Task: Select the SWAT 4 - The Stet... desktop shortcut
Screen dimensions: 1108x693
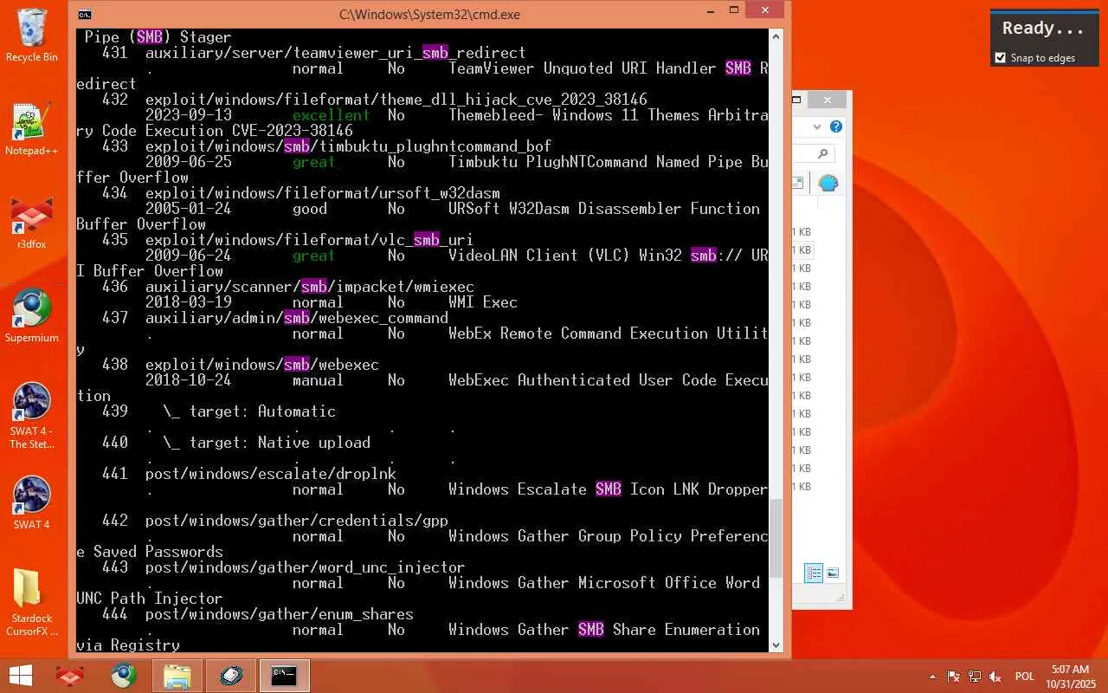Action: point(32,416)
